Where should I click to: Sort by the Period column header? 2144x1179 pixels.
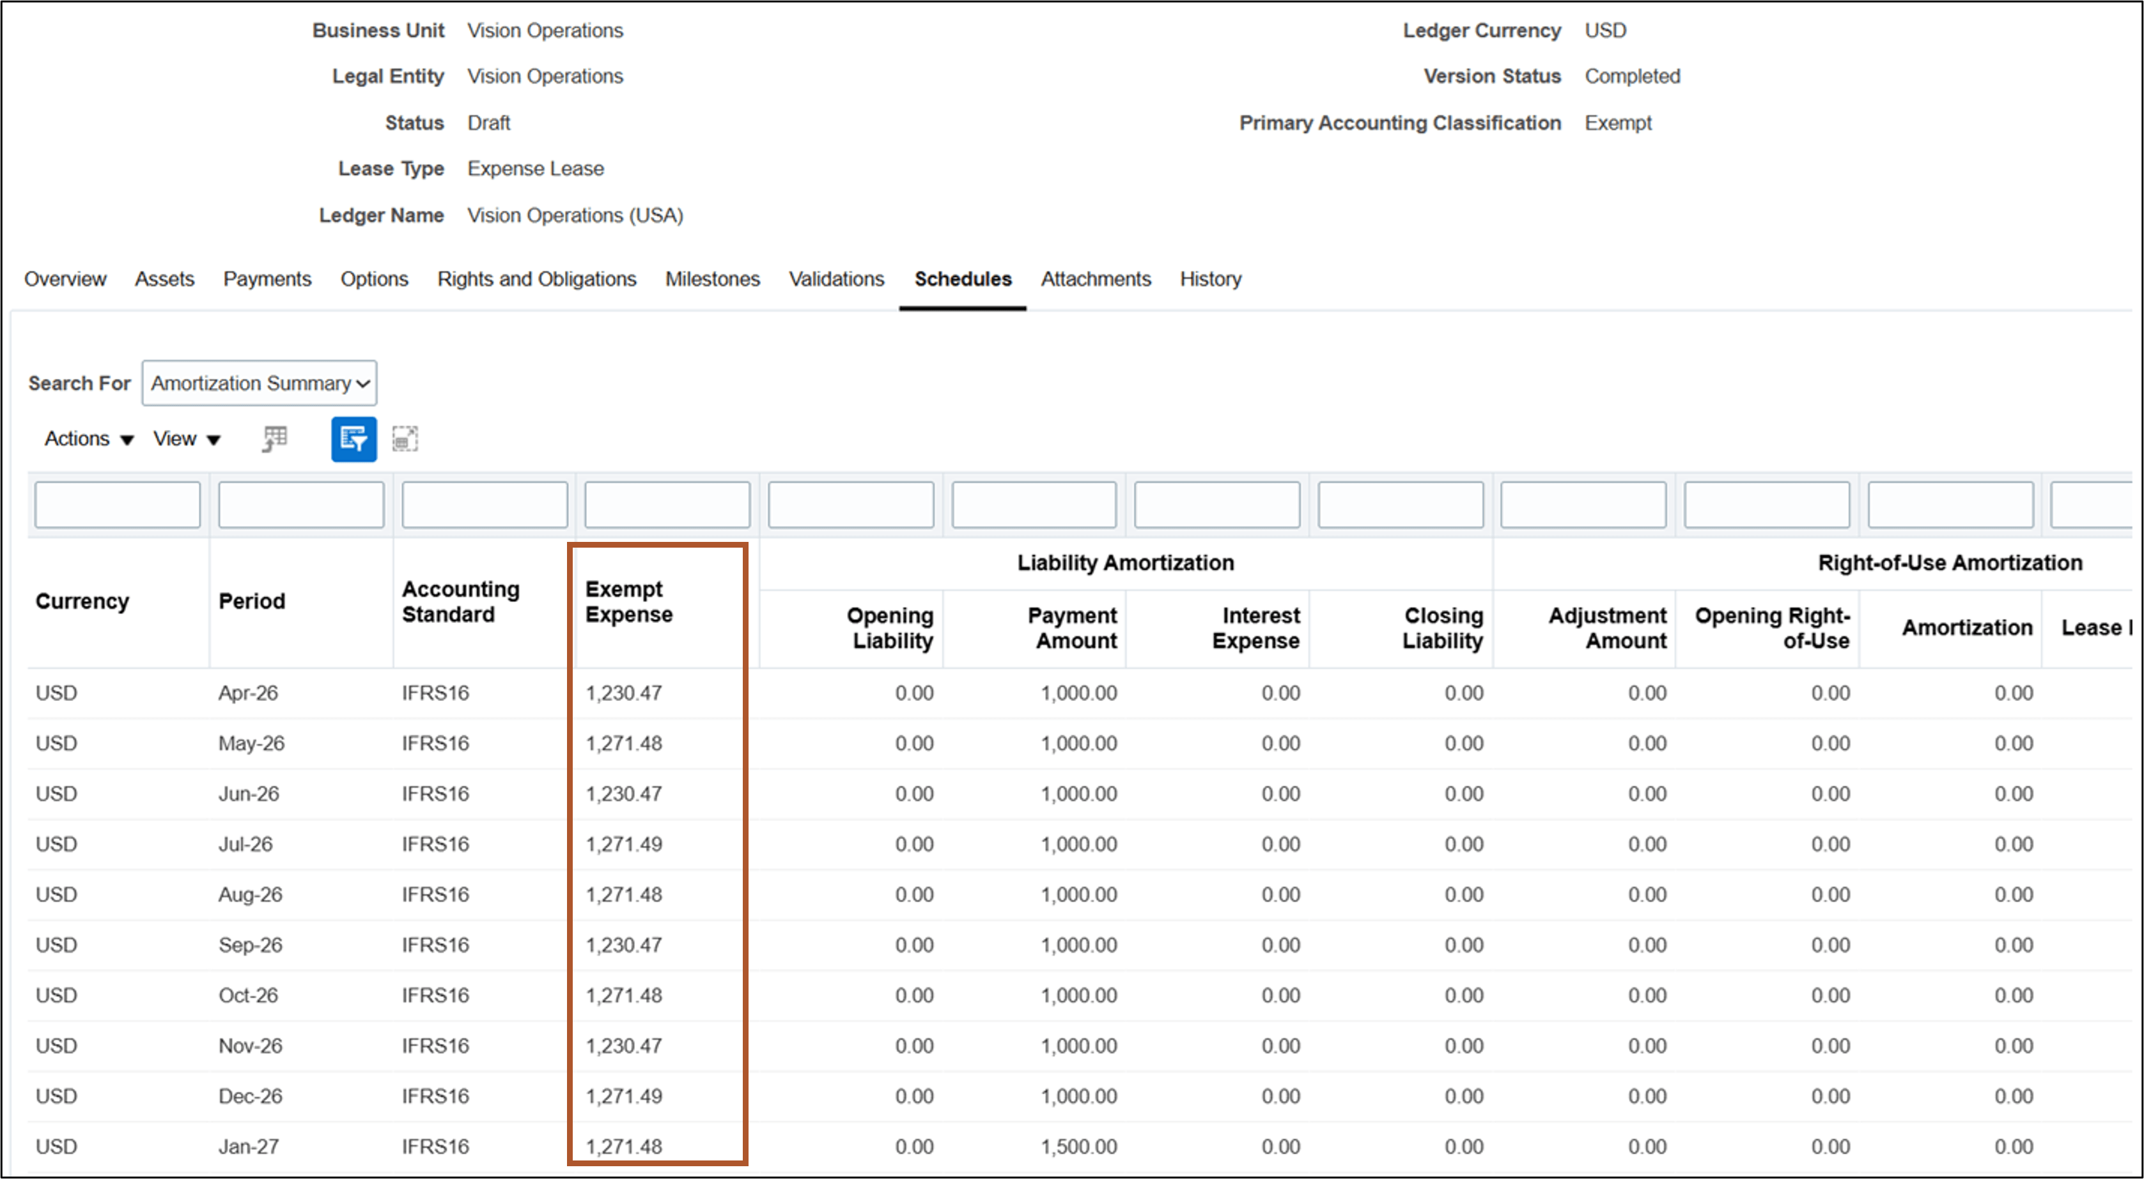pyautogui.click(x=251, y=601)
